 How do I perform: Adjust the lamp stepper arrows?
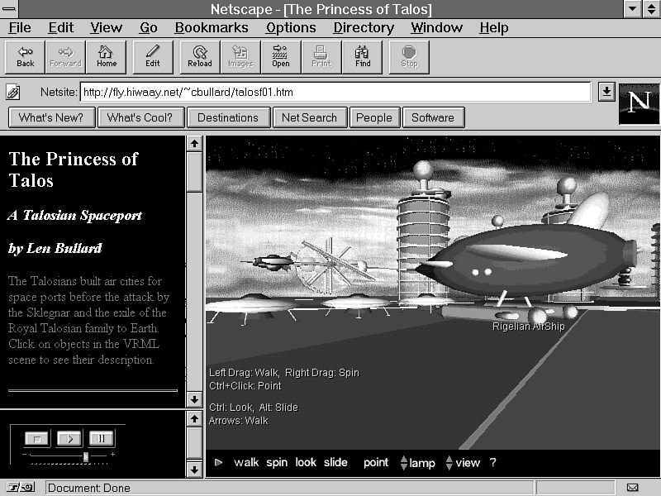(x=404, y=463)
